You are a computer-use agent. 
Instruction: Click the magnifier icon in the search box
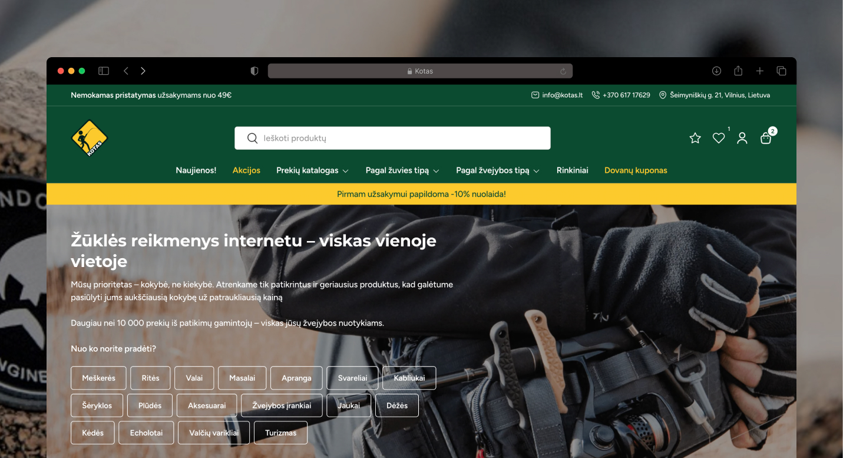coord(252,138)
